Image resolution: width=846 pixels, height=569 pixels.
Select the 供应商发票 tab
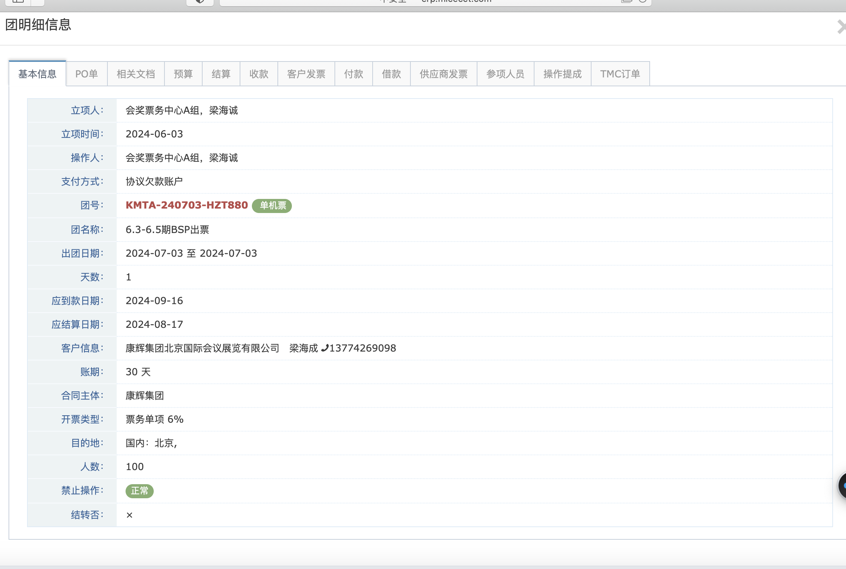444,74
